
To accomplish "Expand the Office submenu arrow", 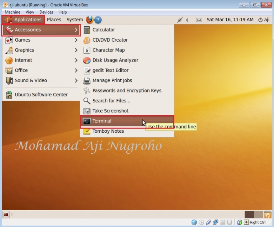I will coord(76,70).
